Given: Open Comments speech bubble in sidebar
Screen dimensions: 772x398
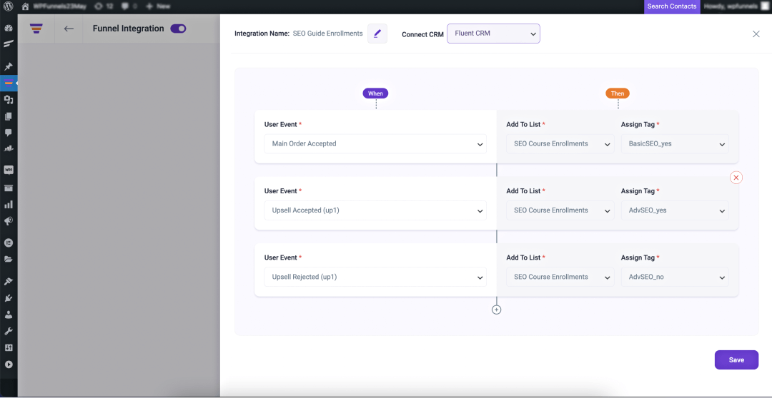Looking at the screenshot, I should pos(9,133).
